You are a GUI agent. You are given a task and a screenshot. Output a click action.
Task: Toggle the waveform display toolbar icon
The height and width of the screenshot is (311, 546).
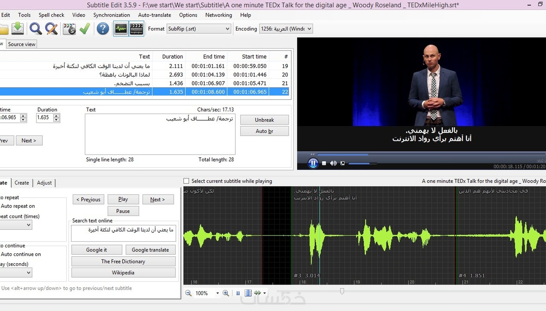[121, 29]
